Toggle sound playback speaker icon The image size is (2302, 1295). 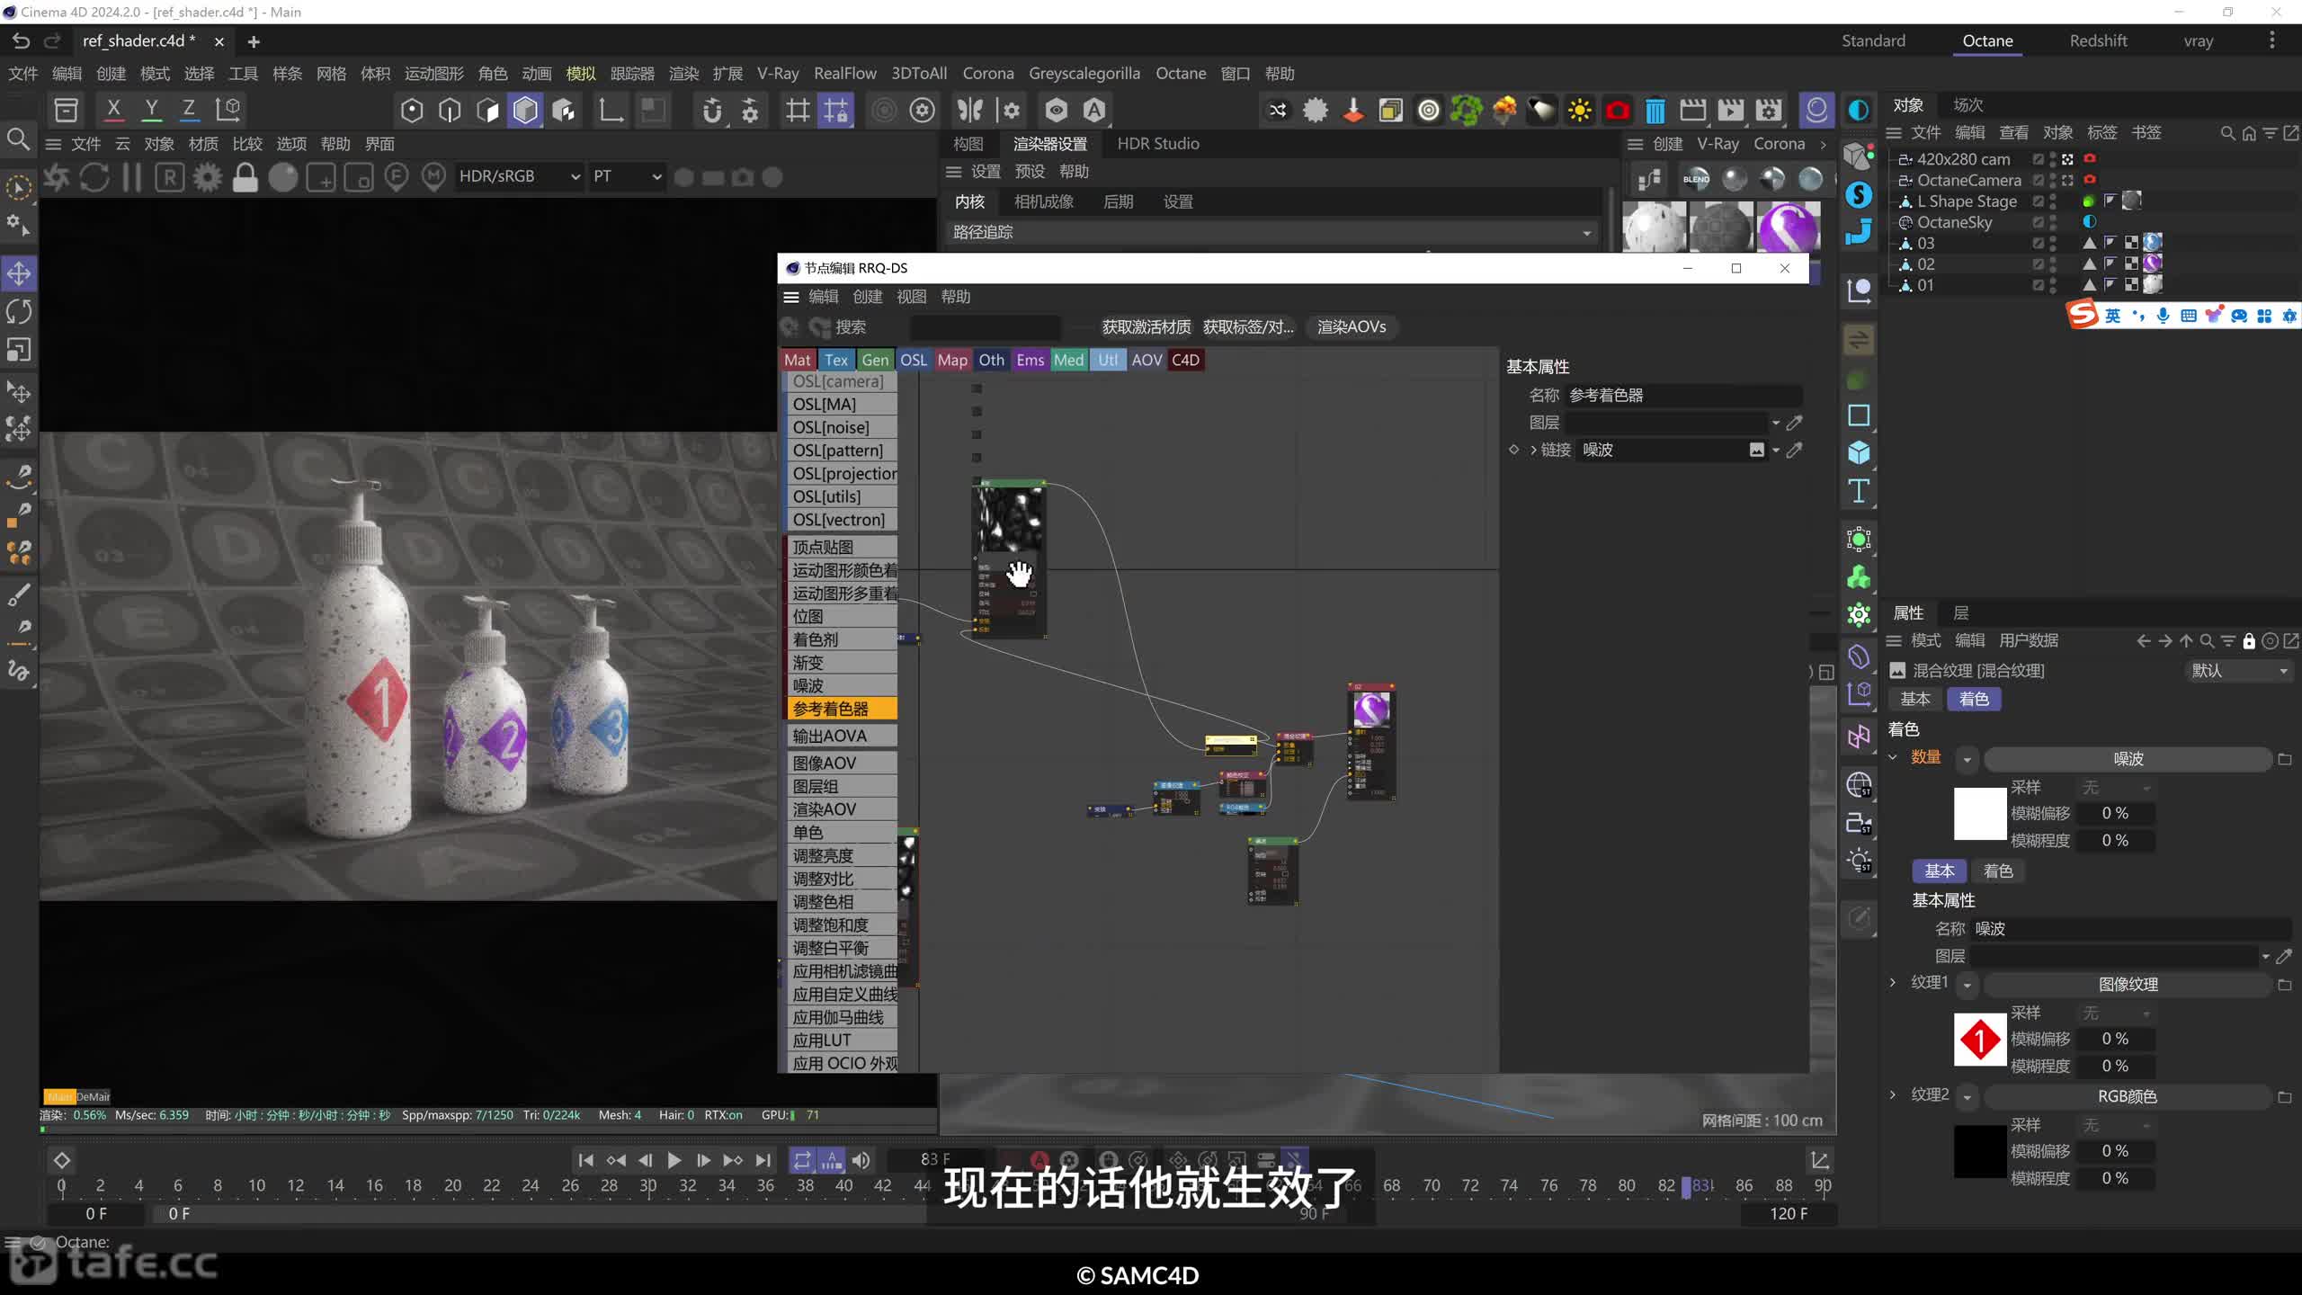(861, 1160)
